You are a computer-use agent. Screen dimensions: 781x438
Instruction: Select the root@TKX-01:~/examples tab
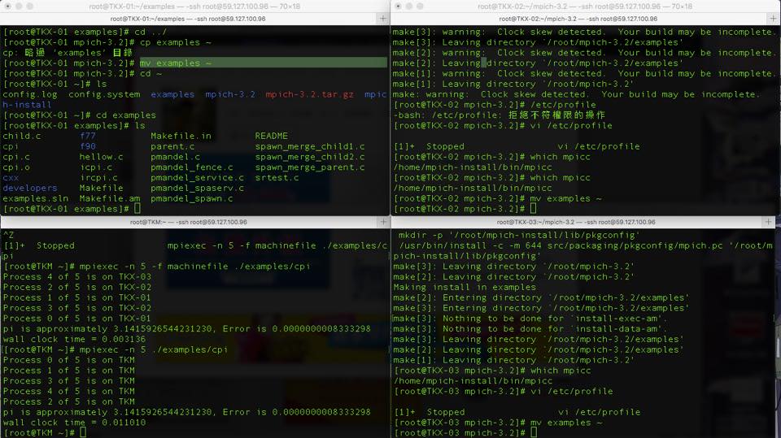(x=188, y=19)
